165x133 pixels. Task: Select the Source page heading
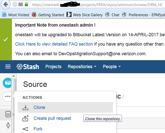pos(35,84)
